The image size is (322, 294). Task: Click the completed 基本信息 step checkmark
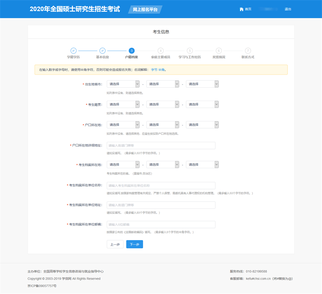[102, 51]
